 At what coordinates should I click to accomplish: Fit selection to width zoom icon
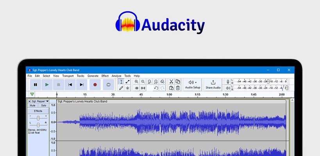pyautogui.click(x=150, y=82)
